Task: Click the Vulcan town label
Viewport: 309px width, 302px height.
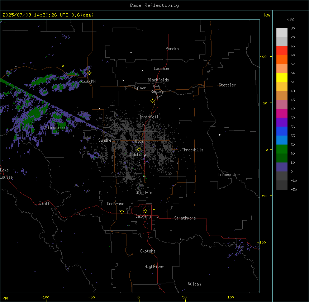Action: [194, 284]
